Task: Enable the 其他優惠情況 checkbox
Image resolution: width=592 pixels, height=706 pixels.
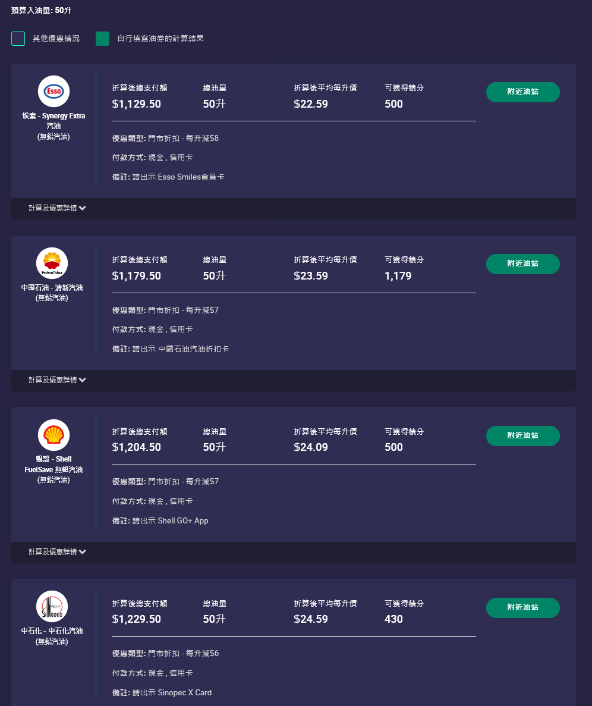Action: point(18,38)
